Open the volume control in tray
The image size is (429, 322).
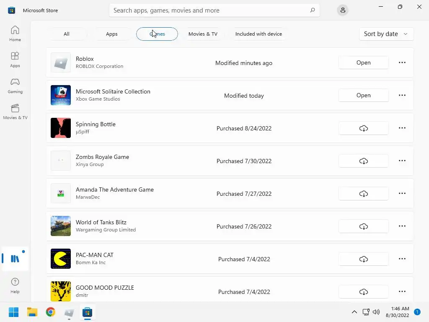[x=376, y=312]
